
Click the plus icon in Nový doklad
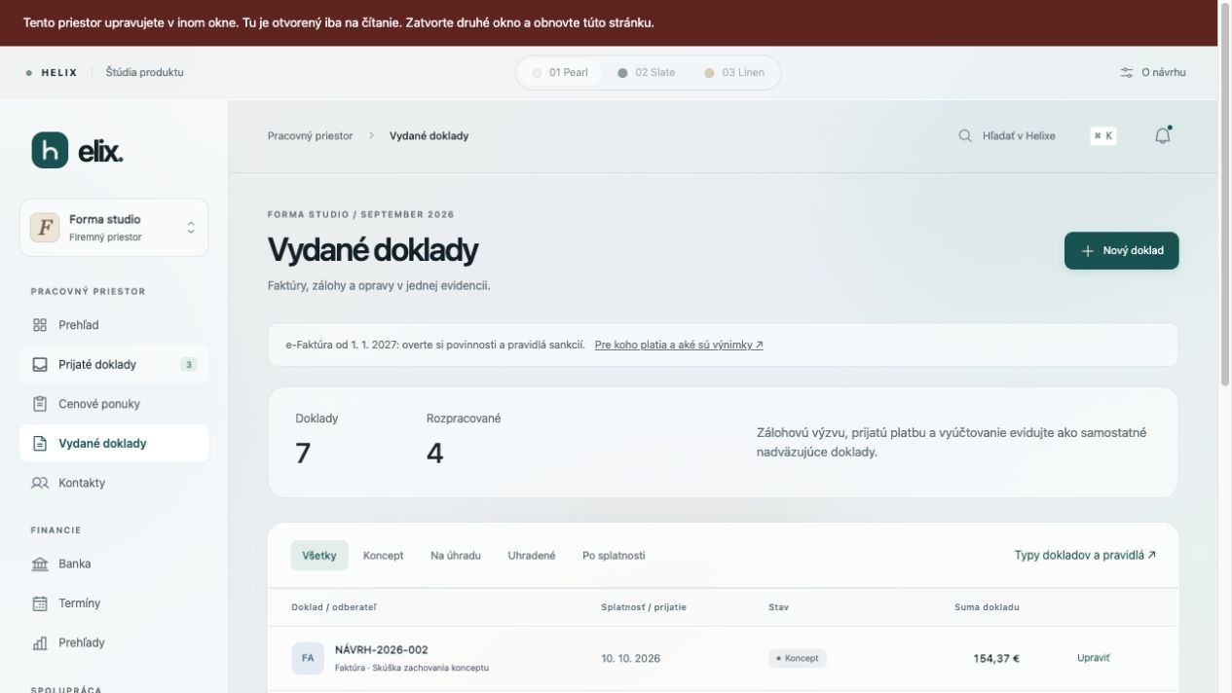tap(1088, 251)
